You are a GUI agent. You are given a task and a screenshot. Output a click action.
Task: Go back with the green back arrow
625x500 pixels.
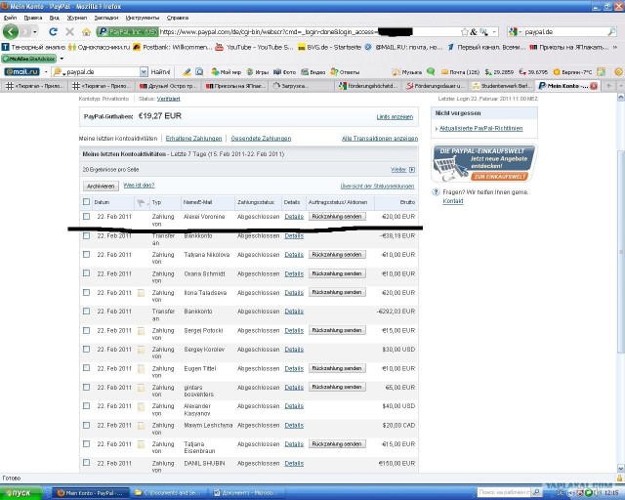point(11,31)
